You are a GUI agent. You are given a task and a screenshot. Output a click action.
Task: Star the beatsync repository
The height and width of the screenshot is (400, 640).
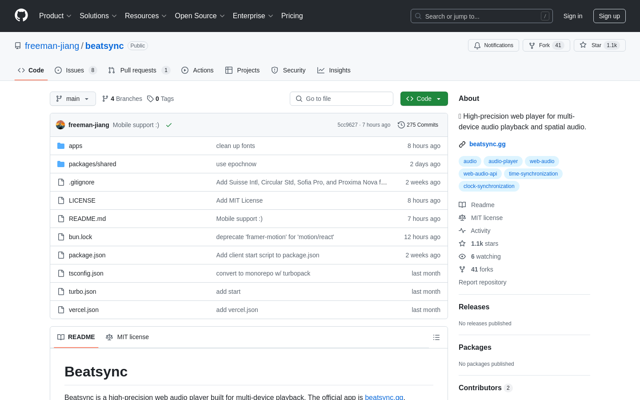pyautogui.click(x=600, y=45)
